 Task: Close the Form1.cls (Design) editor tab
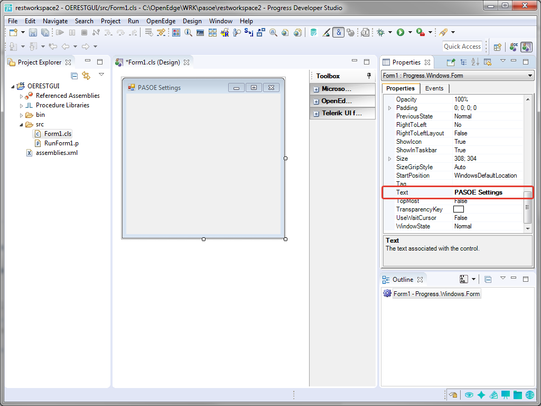(x=186, y=62)
